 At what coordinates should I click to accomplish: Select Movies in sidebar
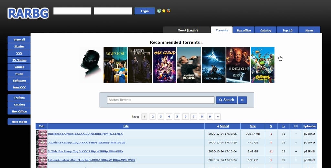coord(19,46)
